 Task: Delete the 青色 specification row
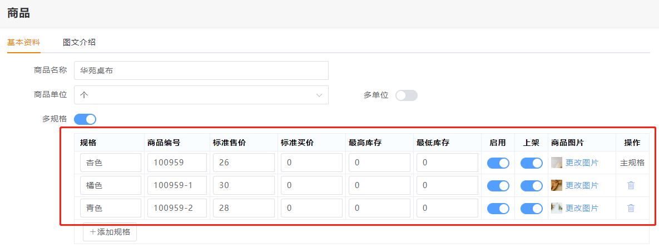coord(631,208)
